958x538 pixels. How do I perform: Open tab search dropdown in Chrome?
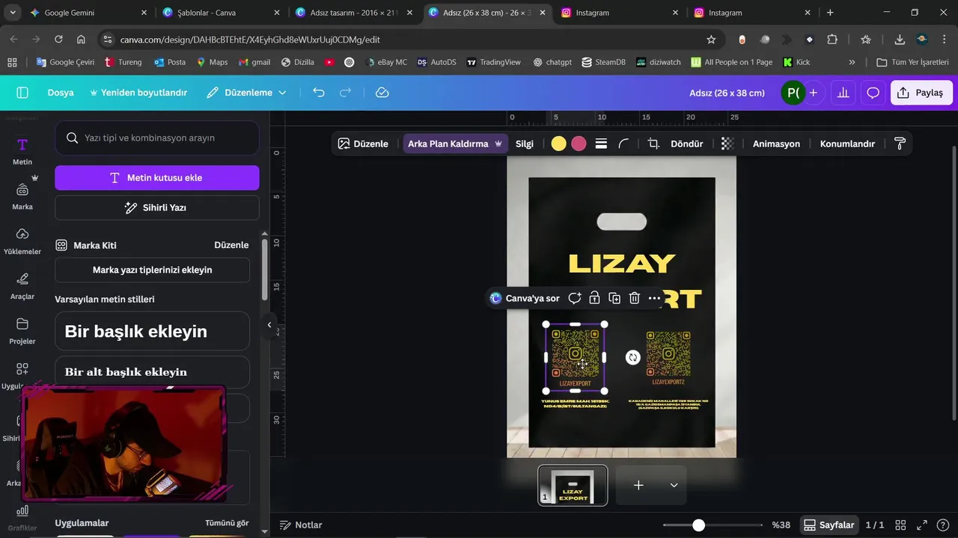(12, 13)
